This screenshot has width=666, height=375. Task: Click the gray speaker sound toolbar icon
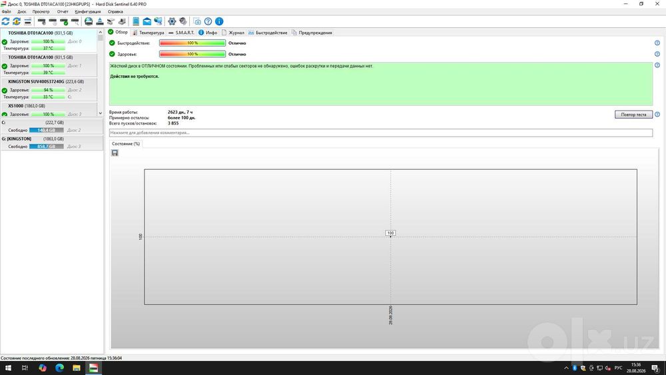pyautogui.click(x=183, y=21)
